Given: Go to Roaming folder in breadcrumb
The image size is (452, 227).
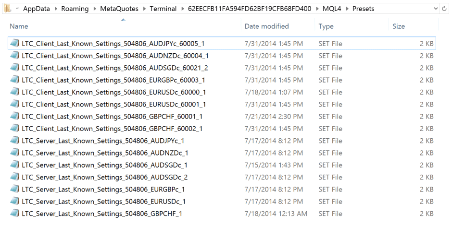Looking at the screenshot, I should (75, 9).
